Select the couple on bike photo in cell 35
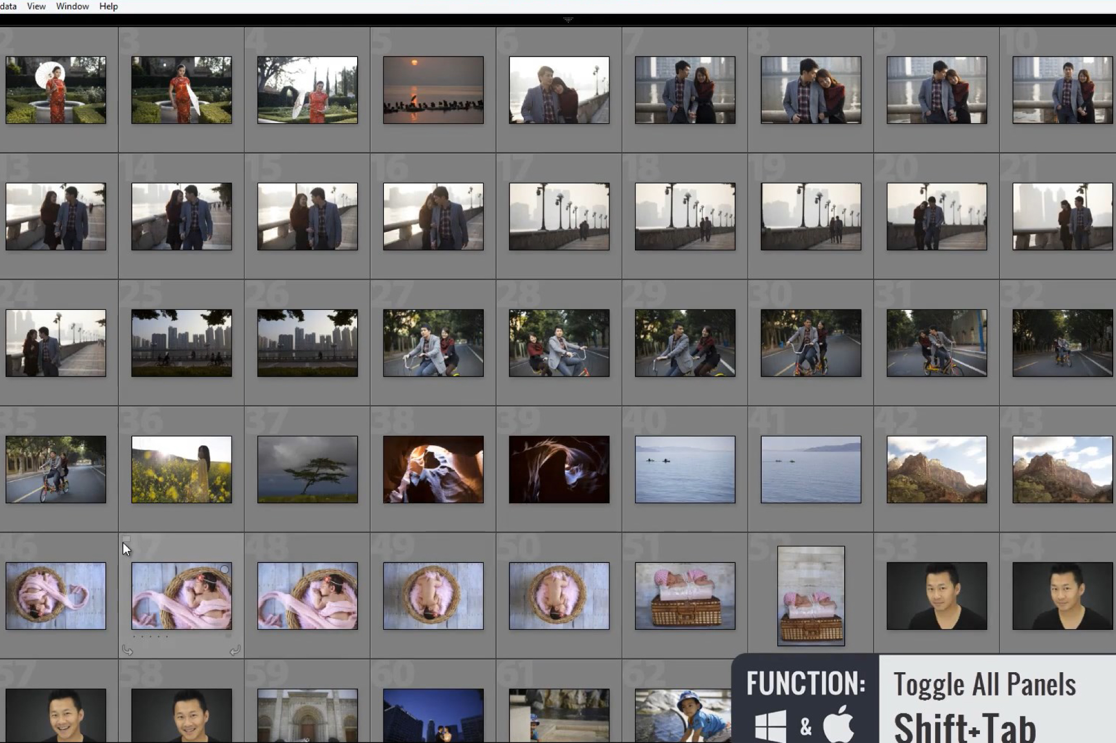1116x743 pixels. click(56, 469)
